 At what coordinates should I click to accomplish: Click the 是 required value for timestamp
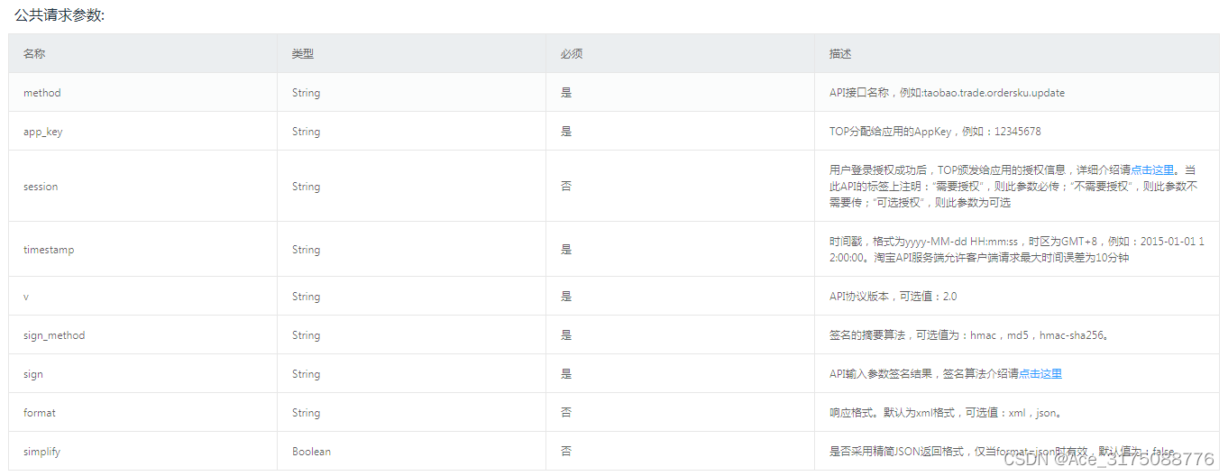(566, 250)
